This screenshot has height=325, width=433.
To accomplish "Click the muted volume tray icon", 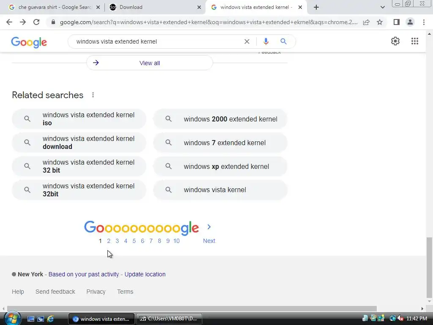I will point(400,319).
